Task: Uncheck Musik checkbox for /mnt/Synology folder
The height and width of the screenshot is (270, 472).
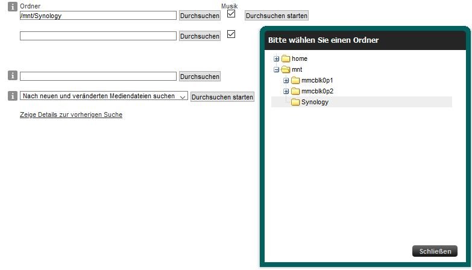Action: tap(231, 14)
